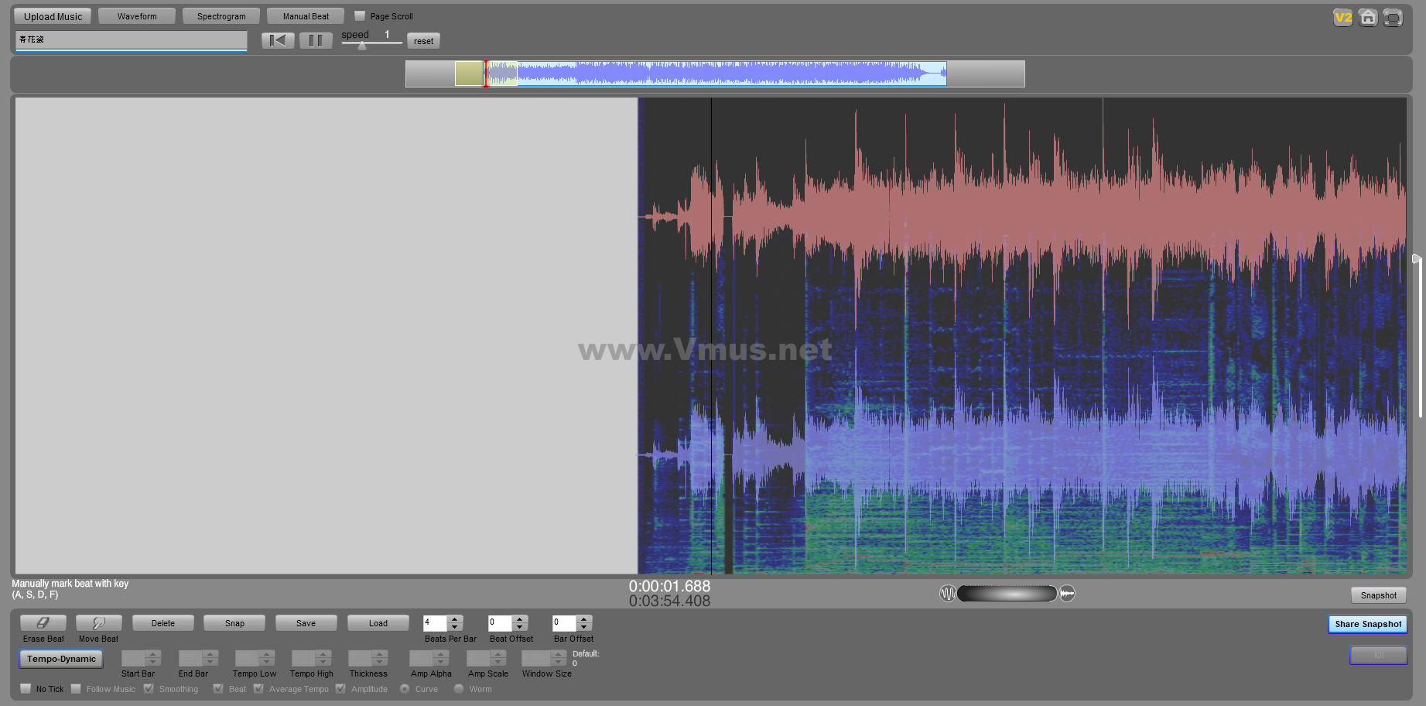Toggle the Beat checkbox

coord(218,688)
